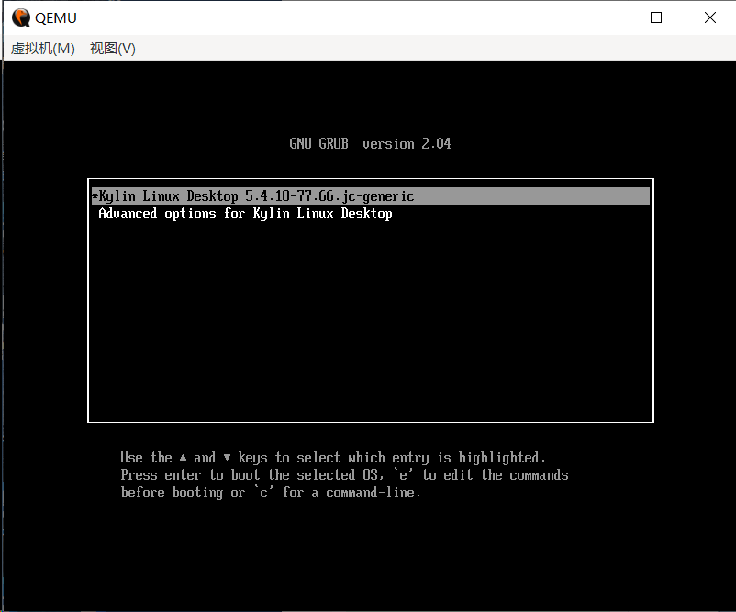Click the QEMU title text in title bar

coord(56,17)
